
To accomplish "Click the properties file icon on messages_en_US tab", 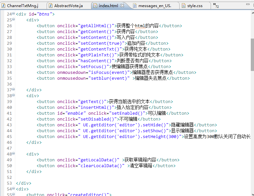I will coord(135,6).
